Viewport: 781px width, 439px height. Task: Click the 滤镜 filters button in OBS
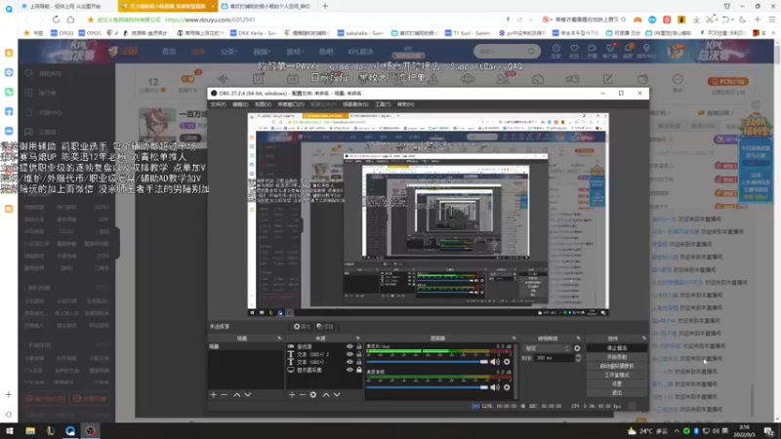[325, 327]
